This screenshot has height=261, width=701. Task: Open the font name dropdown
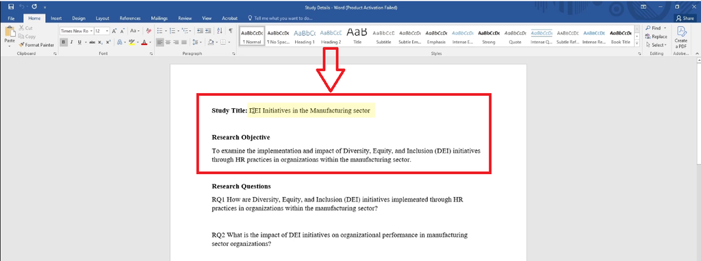point(91,31)
